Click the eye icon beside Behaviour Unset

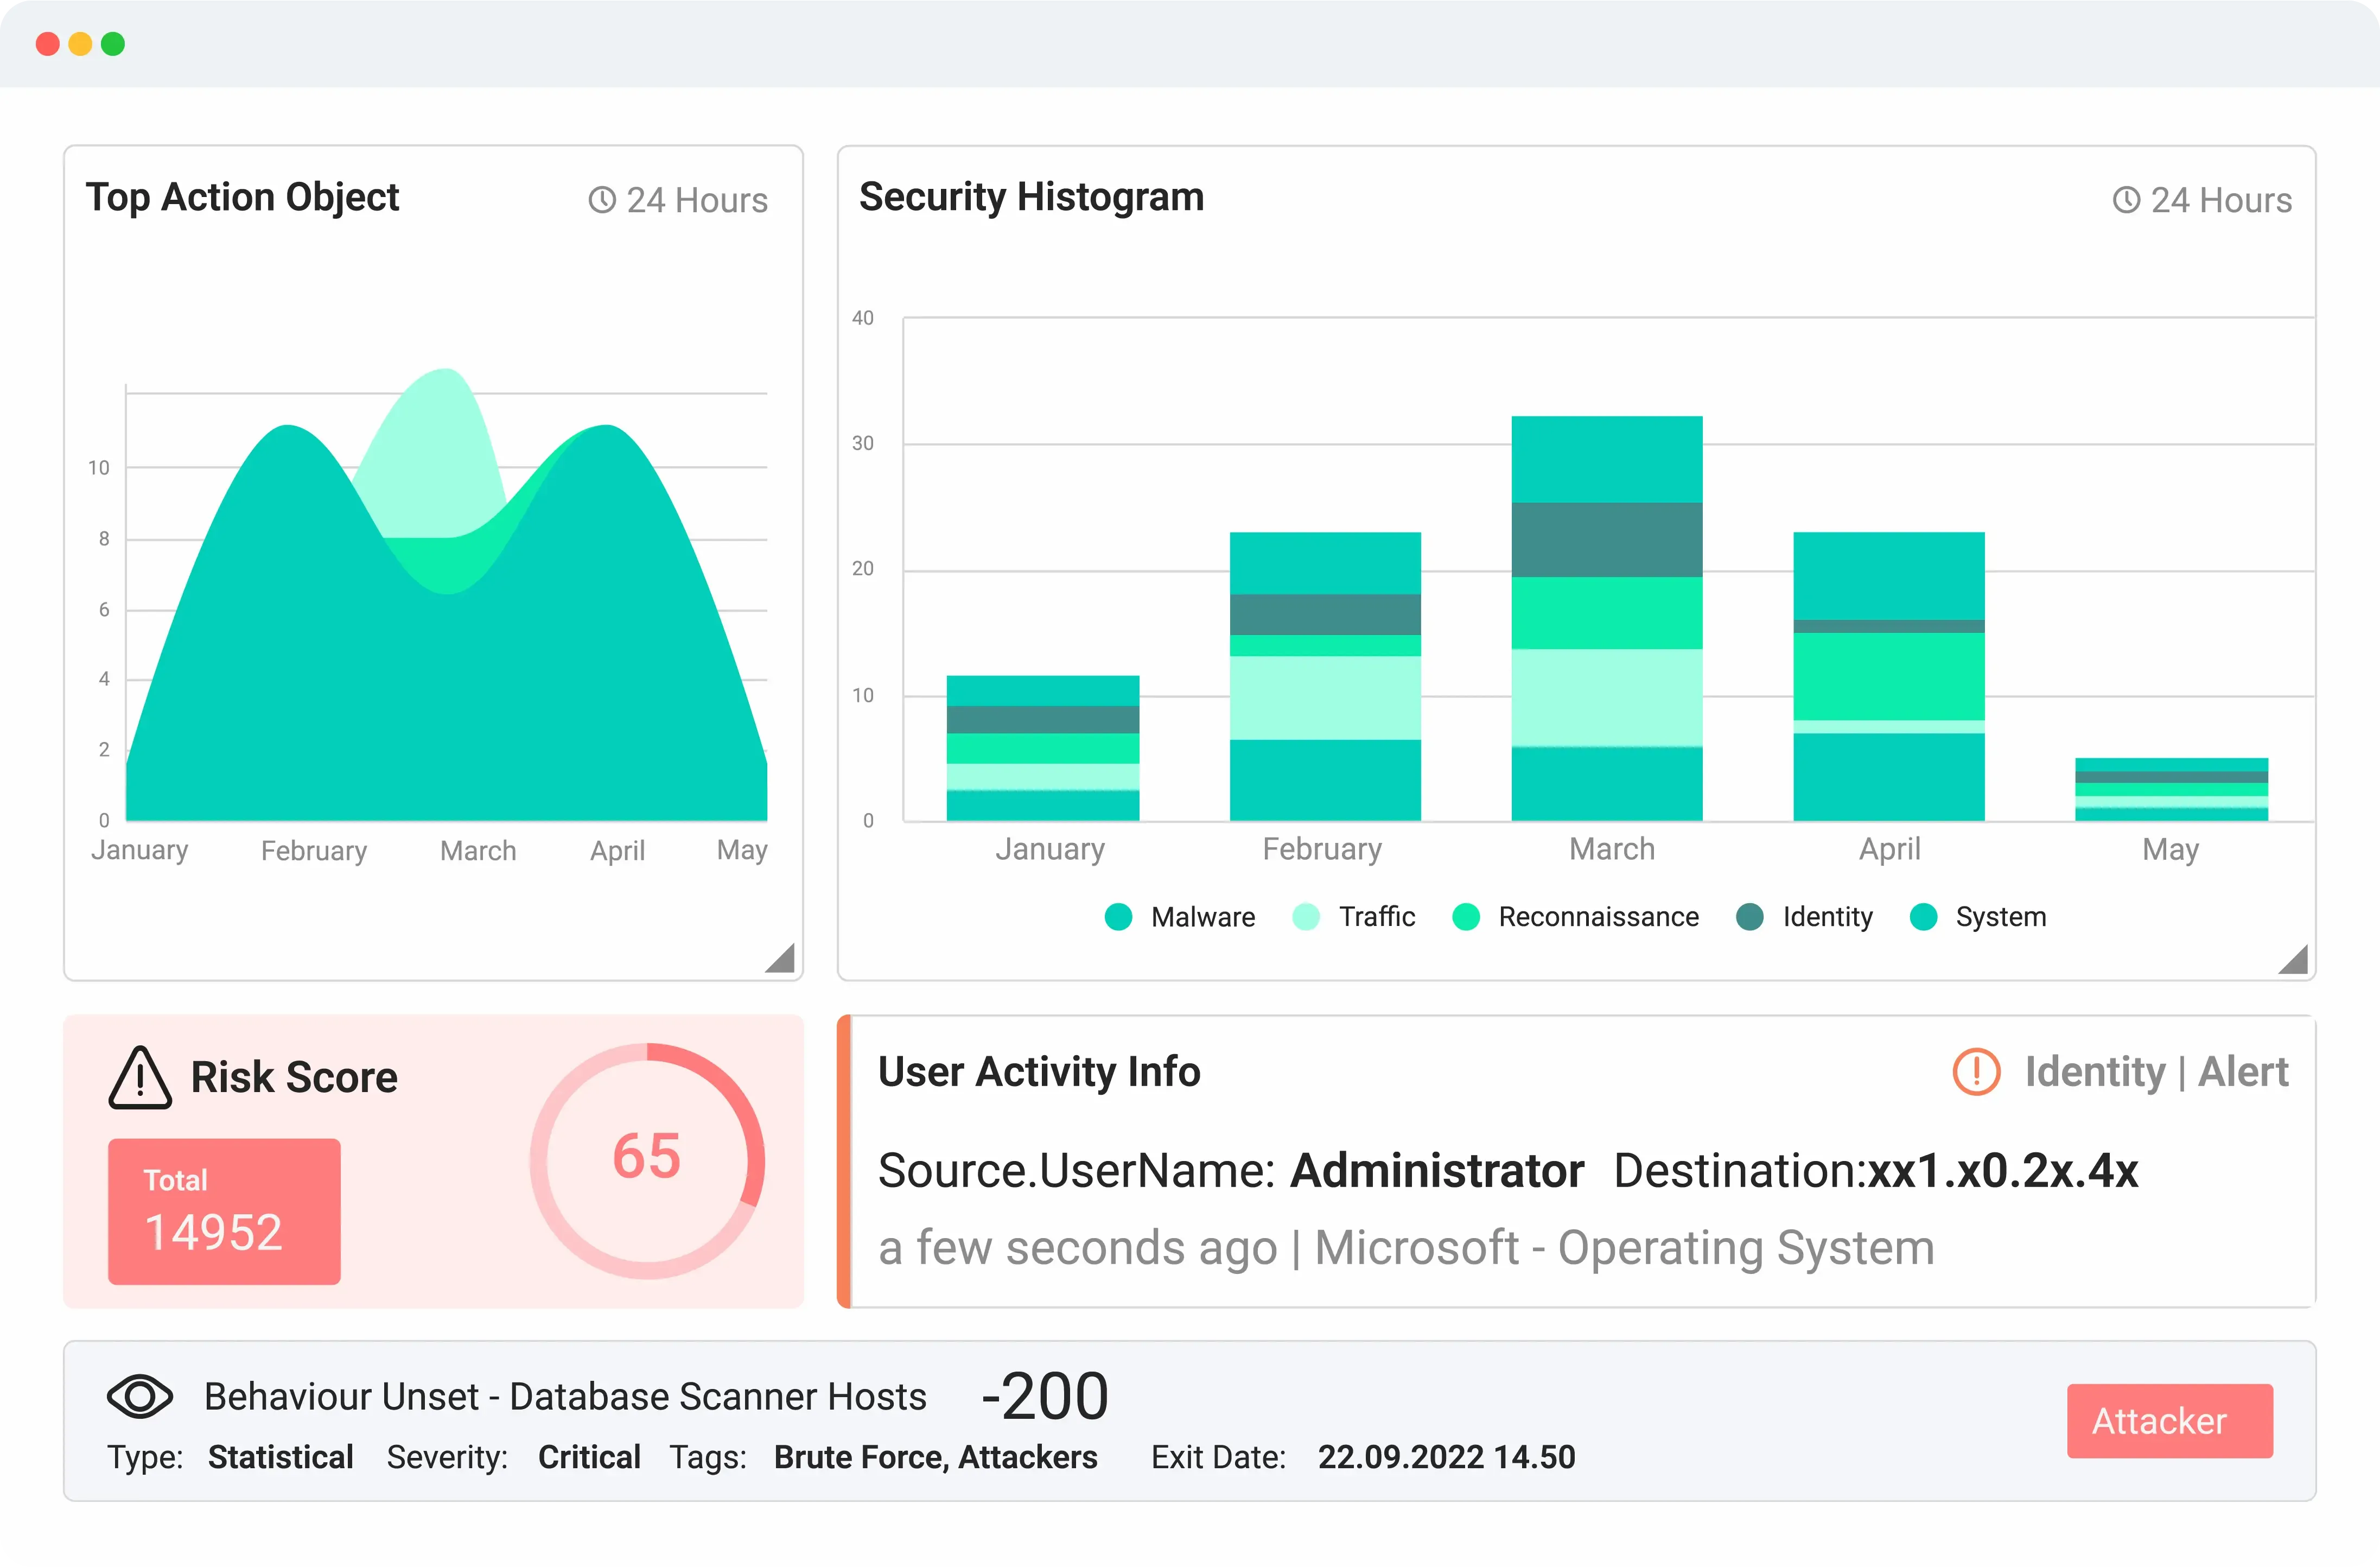pyautogui.click(x=140, y=1396)
